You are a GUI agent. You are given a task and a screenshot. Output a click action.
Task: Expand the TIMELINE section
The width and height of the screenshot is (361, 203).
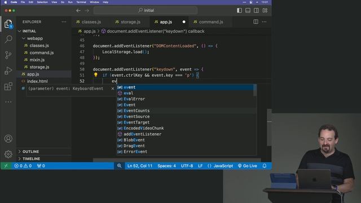click(x=31, y=158)
